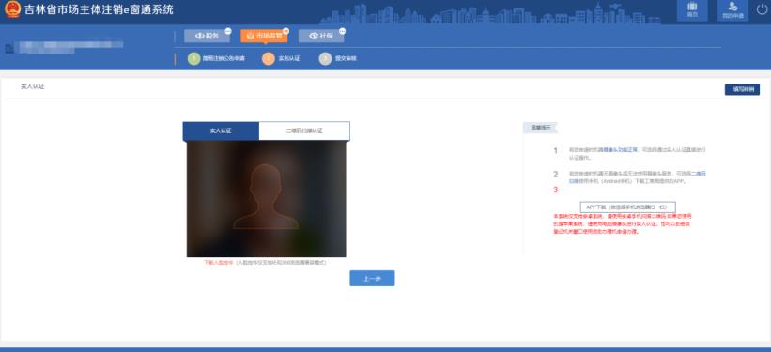771x352 pixels.
Task: Click step 1 green circle icon
Action: (x=194, y=58)
